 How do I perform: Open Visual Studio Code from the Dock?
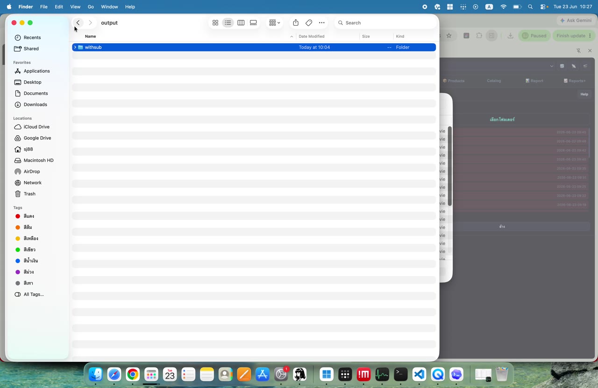pos(419,374)
